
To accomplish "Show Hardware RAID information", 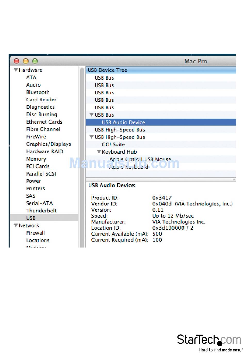I will pos(44,151).
